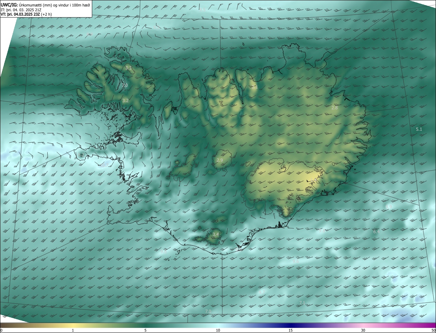Click the 9.6 value label over the sea

pyautogui.click(x=296, y=261)
